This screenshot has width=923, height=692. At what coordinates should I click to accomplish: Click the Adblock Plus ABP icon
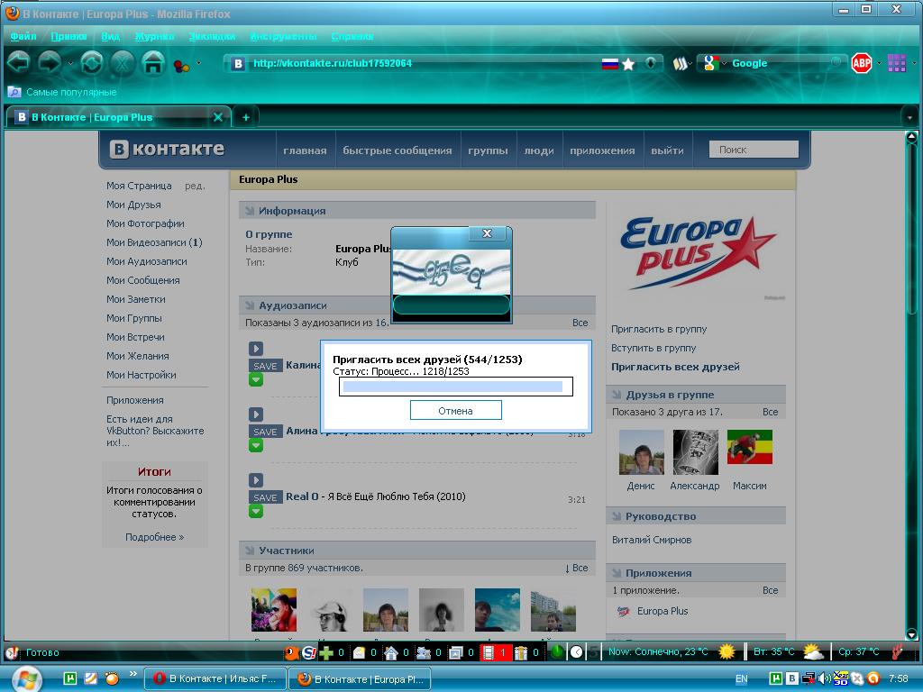click(x=861, y=63)
